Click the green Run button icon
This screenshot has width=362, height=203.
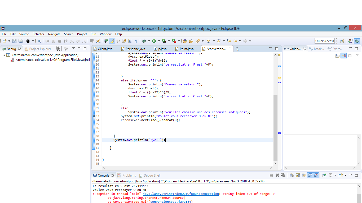tap(154, 41)
